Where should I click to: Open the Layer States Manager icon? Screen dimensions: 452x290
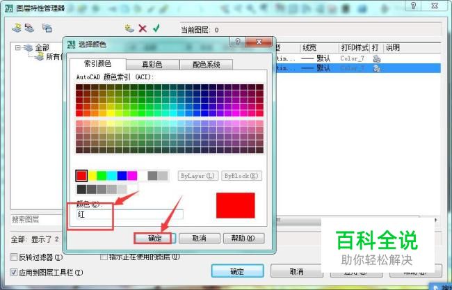pyautogui.click(x=47, y=28)
